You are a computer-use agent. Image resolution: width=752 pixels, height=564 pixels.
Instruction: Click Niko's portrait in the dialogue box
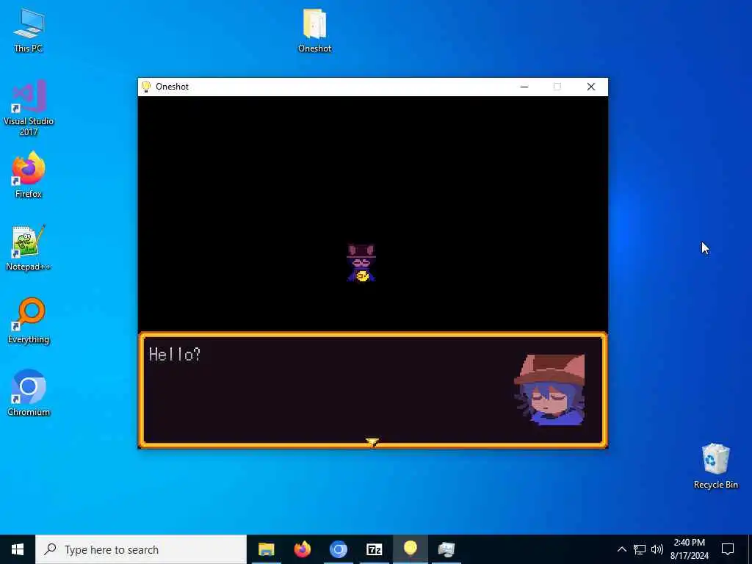coord(550,389)
